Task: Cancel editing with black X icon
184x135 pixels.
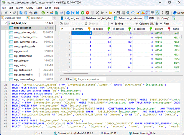Action: point(97,13)
